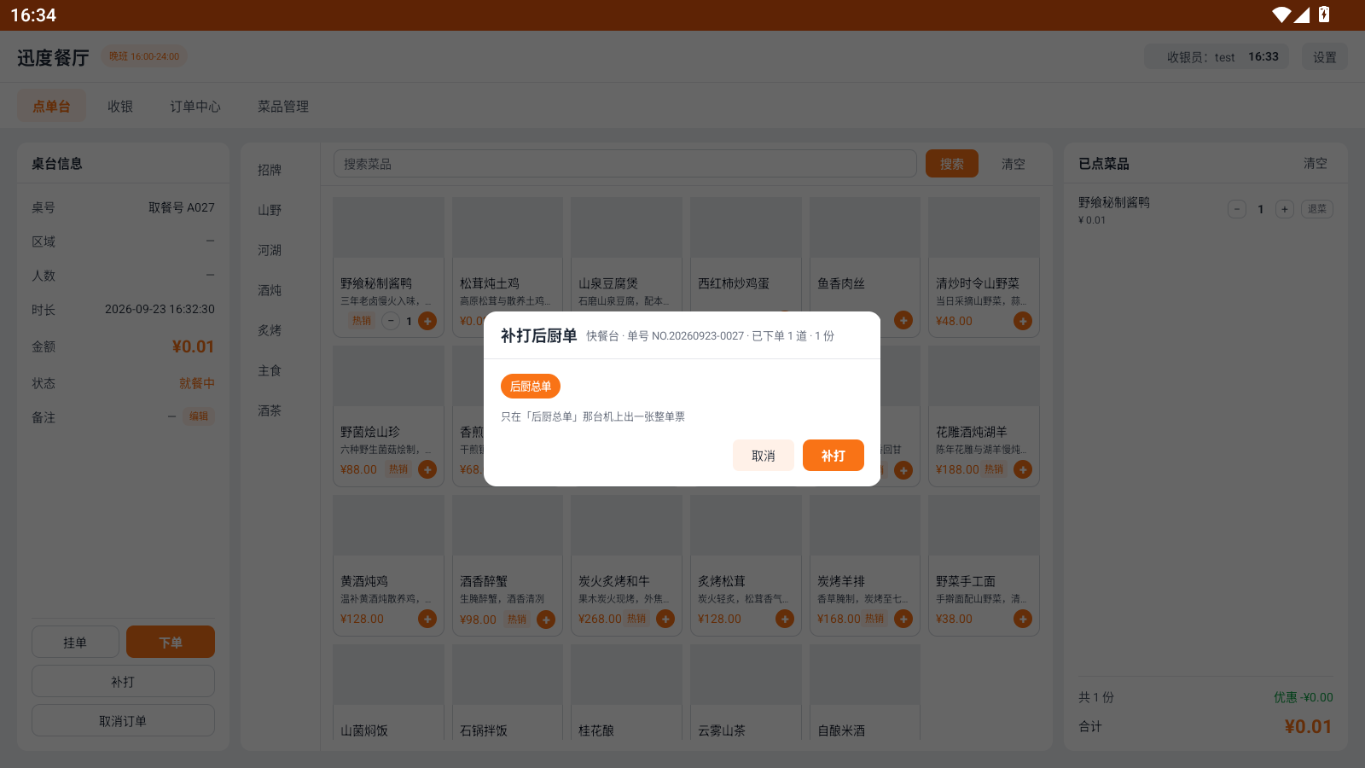
Task: Select the 酒炖 category
Action: 270,290
